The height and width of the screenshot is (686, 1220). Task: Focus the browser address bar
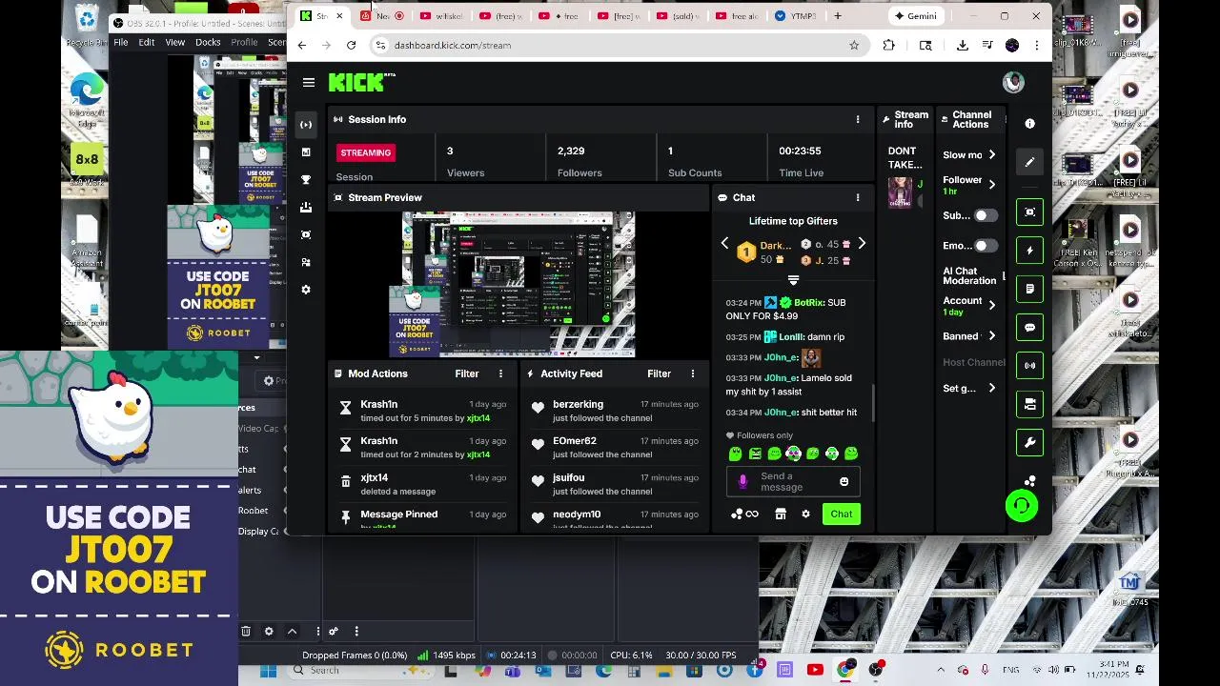click(x=610, y=45)
